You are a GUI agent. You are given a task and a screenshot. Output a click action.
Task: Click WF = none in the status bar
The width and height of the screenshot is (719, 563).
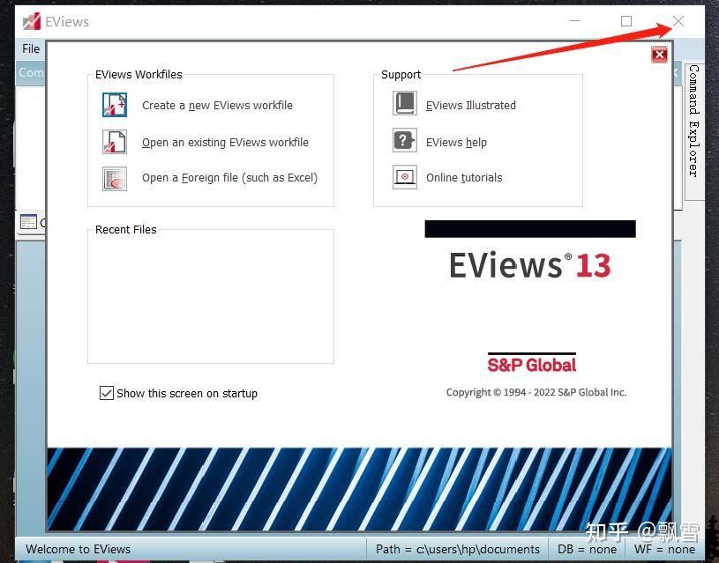pyautogui.click(x=664, y=548)
